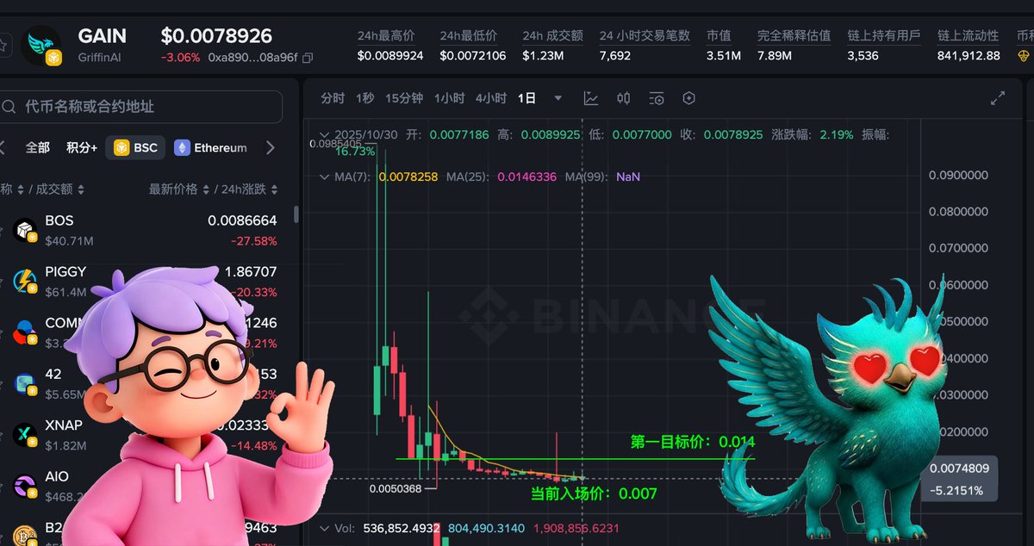
Task: Expand chart to fullscreen
Action: pyautogui.click(x=998, y=98)
